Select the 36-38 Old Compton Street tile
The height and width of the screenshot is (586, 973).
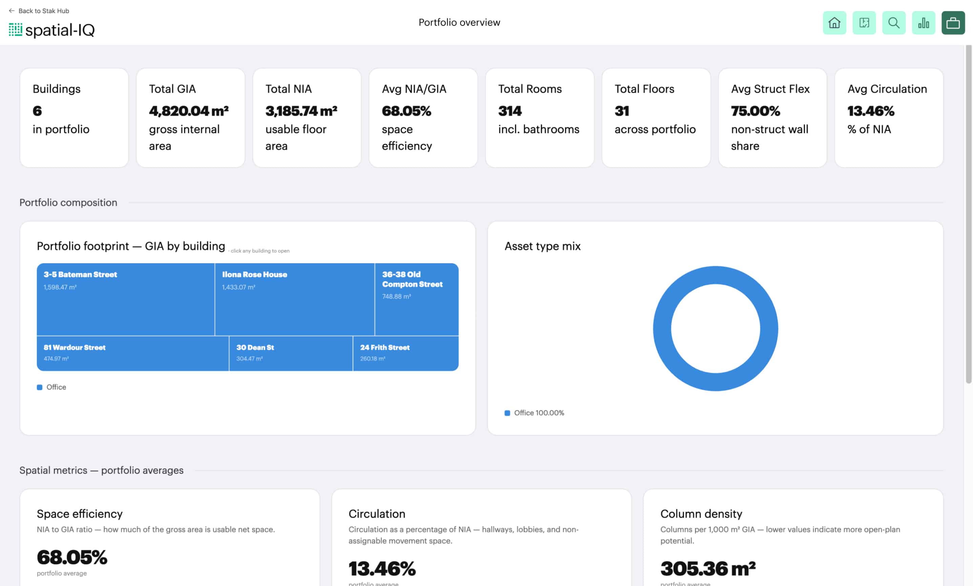coord(417,299)
